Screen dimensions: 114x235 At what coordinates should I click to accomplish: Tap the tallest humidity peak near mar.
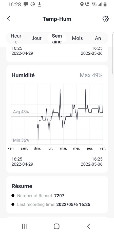(60, 89)
